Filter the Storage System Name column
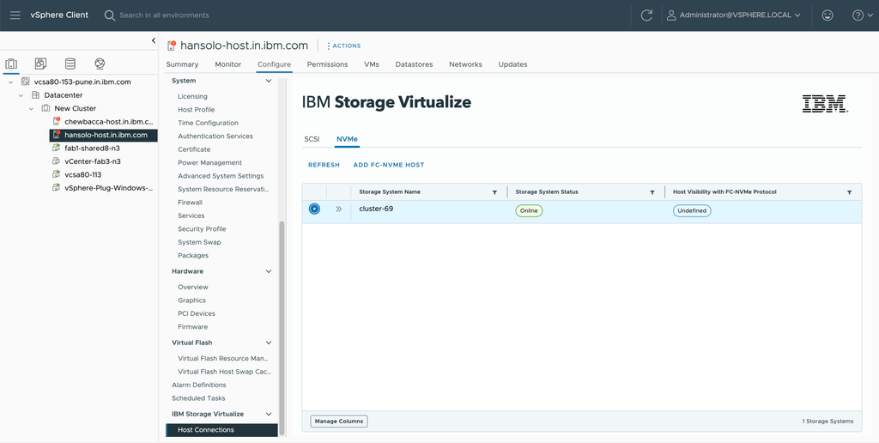The image size is (879, 443). (494, 192)
